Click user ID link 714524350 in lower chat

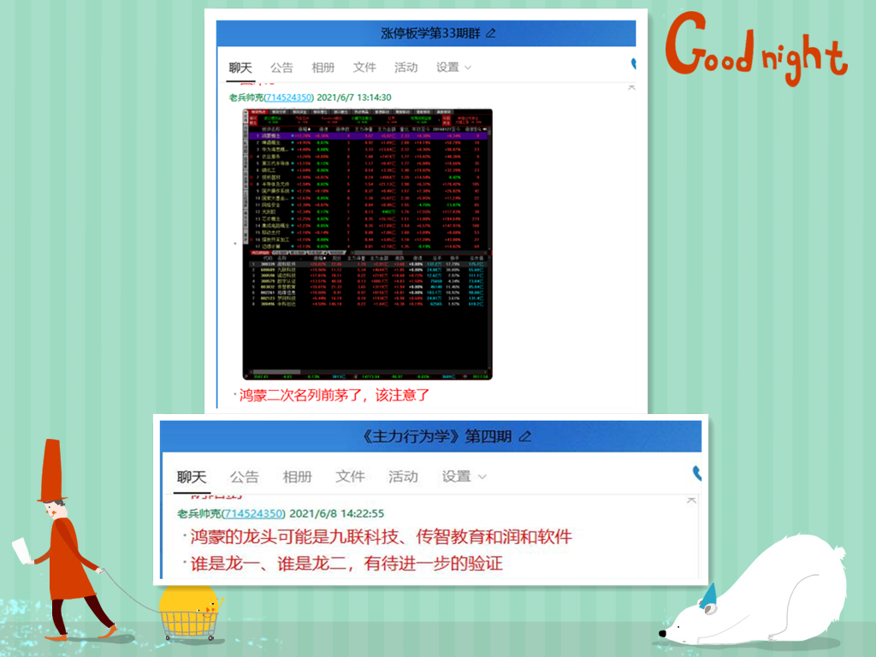coord(252,513)
